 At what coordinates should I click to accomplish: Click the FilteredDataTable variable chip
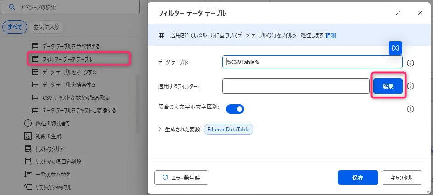(x=229, y=130)
